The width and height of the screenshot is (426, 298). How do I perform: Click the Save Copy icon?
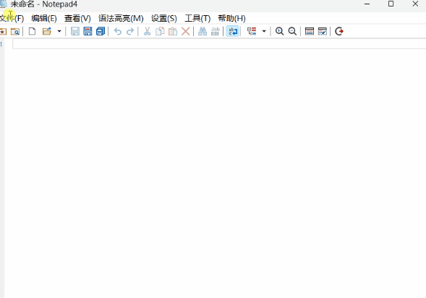[101, 31]
